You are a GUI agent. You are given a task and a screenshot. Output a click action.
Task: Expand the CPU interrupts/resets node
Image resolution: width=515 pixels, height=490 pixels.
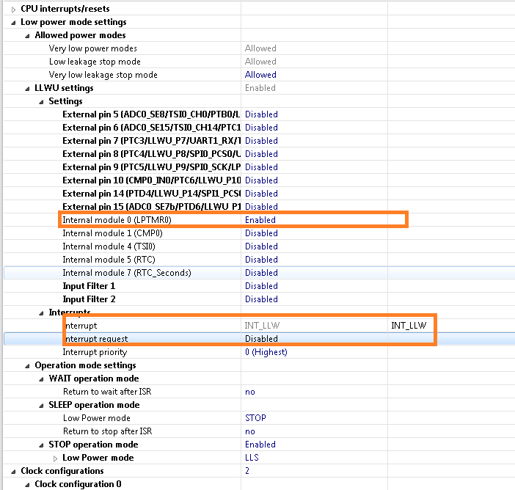(13, 10)
